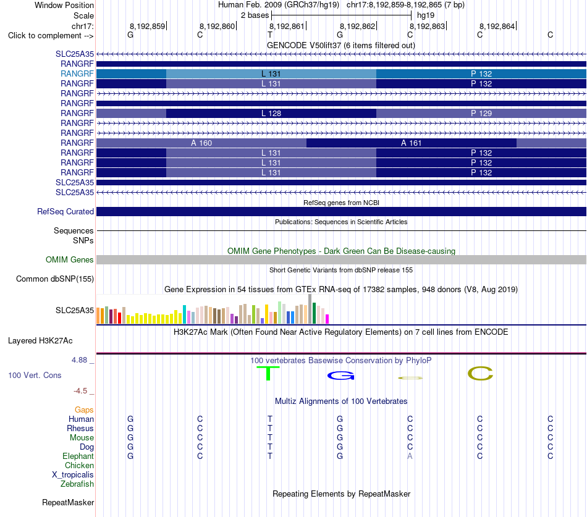This screenshot has height=517, width=587.
Task: Click RANGRF label on the L 128 row
Action: (77, 113)
